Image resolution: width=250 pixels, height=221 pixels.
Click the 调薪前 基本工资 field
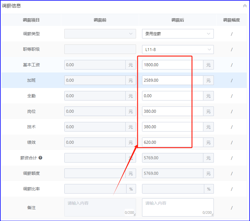click(94, 65)
